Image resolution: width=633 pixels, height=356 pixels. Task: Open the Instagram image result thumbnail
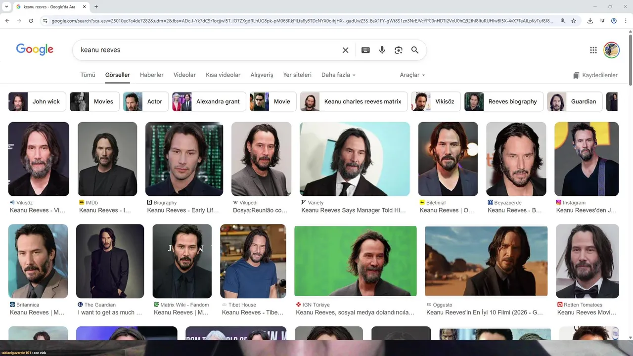(587, 159)
